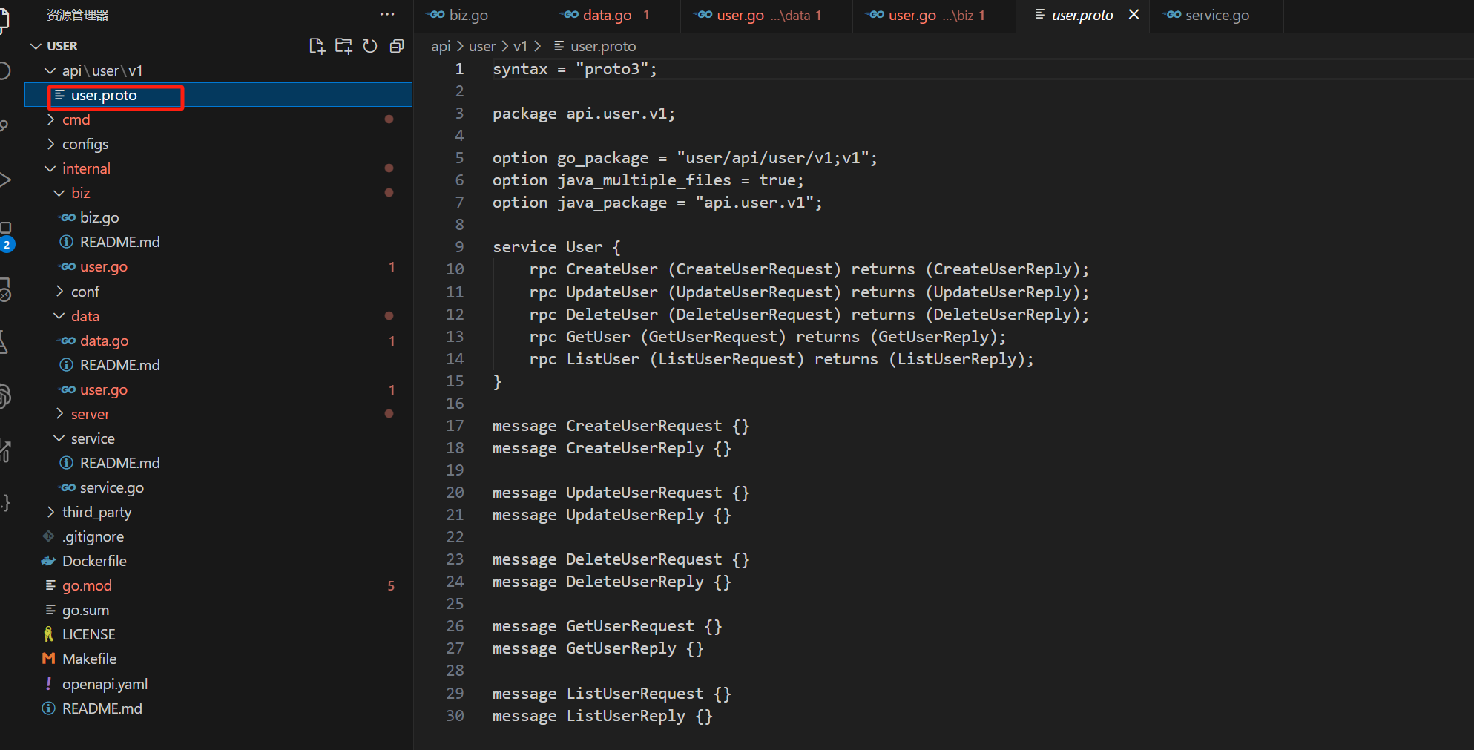The image size is (1474, 750).
Task: Click 'rpc ListUser' in the editor
Action: click(585, 359)
